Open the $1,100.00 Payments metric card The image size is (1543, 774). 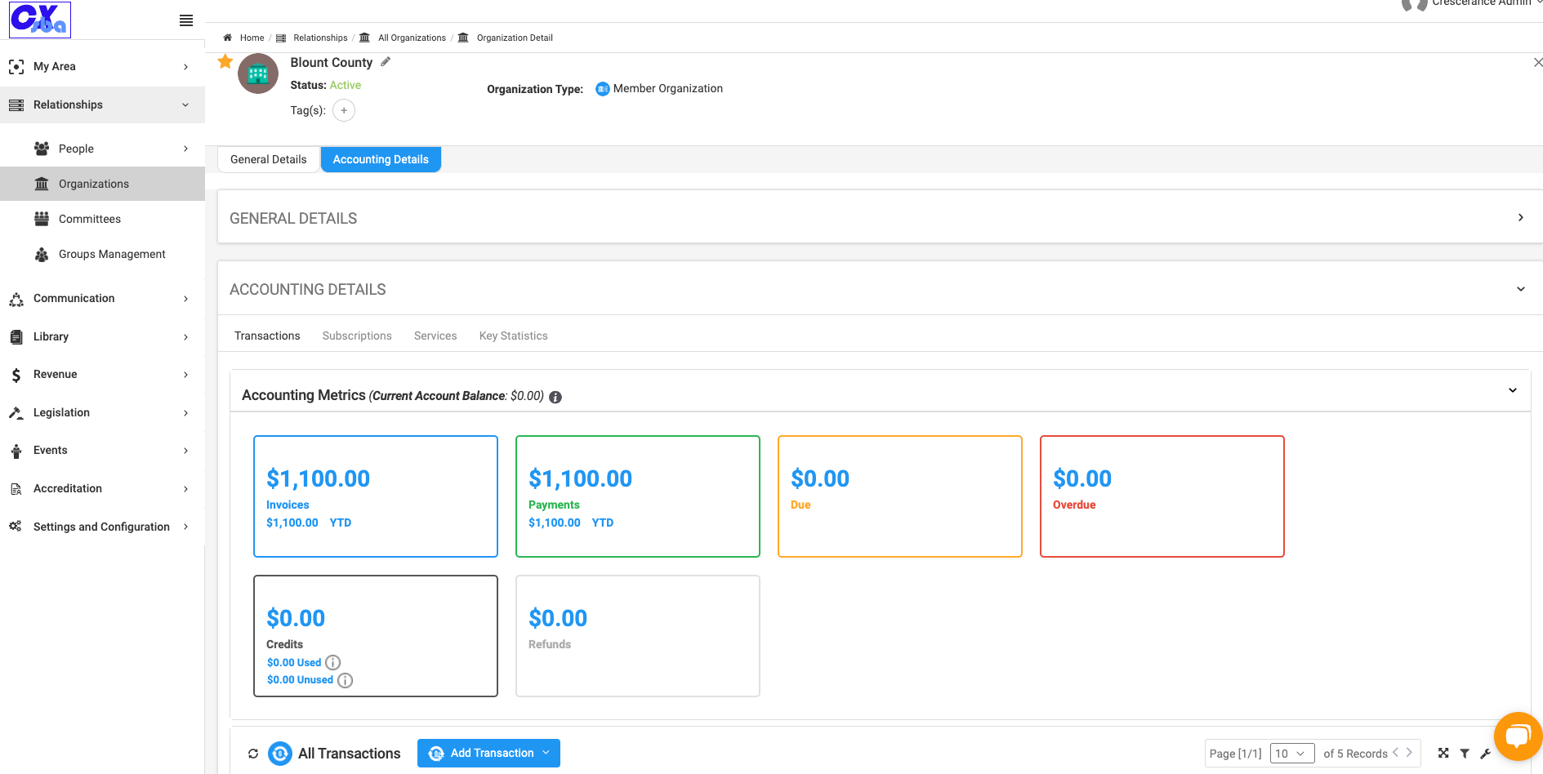point(638,496)
